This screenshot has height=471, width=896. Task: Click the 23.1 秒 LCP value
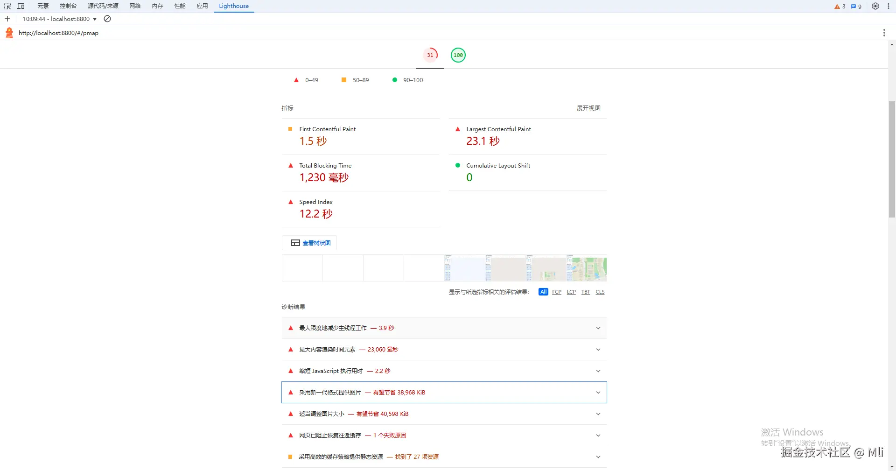[x=483, y=141]
